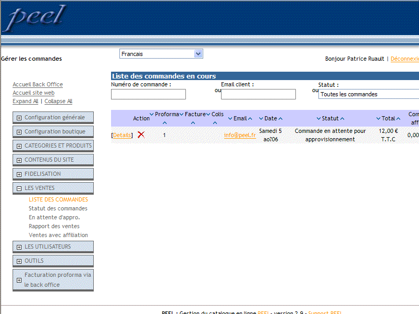Click Déconnexion logout link
Viewport: 419px width, 314px height.
click(x=404, y=59)
